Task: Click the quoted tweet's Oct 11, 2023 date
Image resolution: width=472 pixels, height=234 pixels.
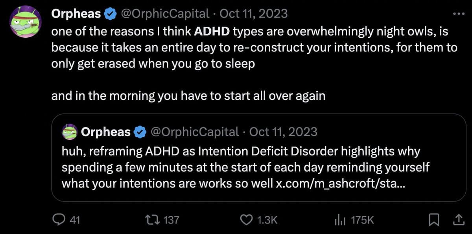Action: [x=283, y=132]
